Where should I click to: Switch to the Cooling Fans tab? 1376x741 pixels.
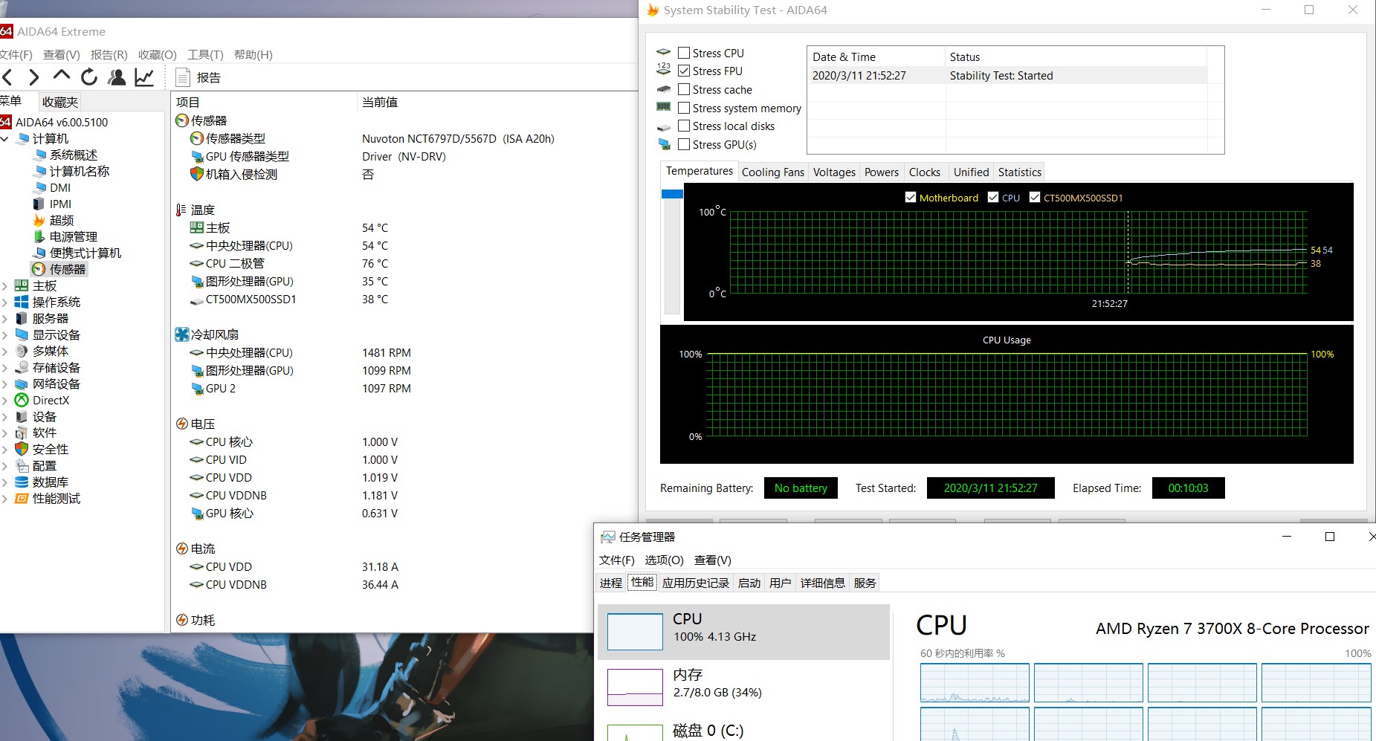(773, 172)
